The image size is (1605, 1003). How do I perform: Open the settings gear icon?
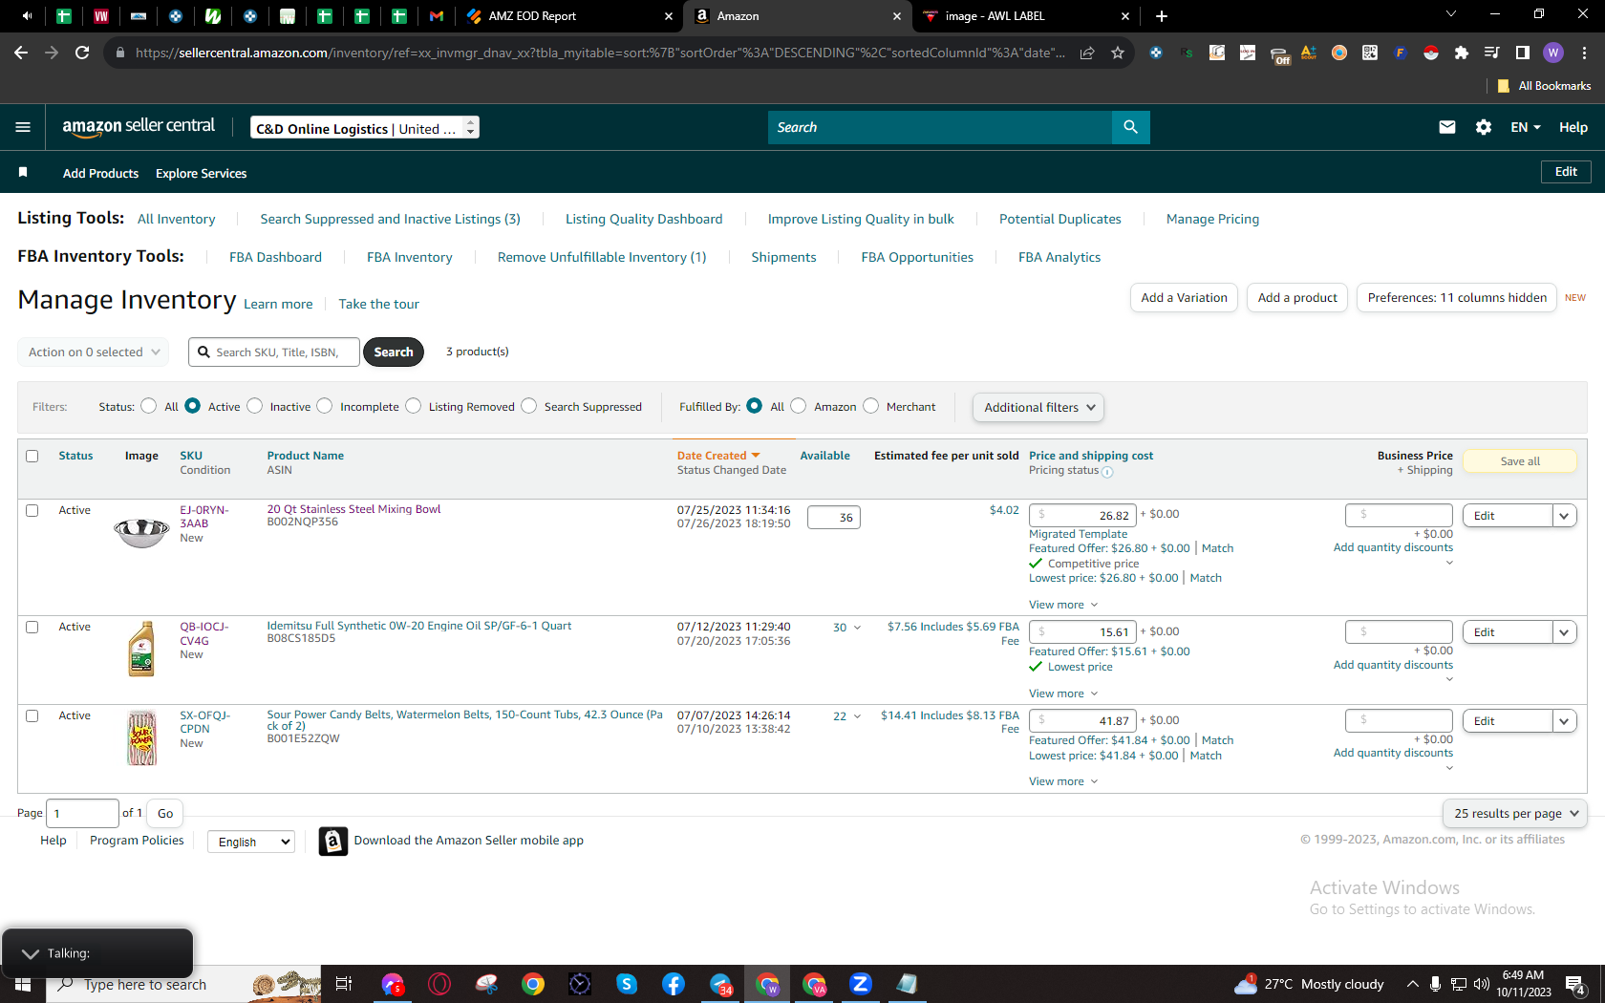[1484, 127]
